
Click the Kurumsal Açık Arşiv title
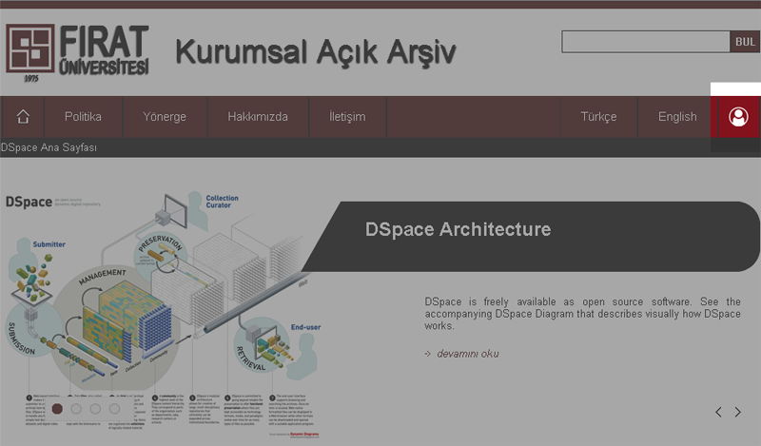pyautogui.click(x=316, y=52)
